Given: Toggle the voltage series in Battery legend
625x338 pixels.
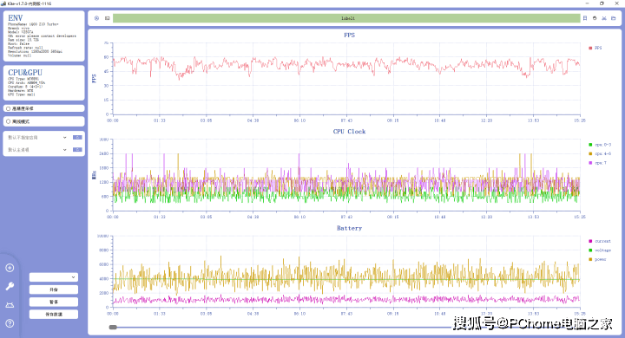Looking at the screenshot, I should click(x=600, y=250).
